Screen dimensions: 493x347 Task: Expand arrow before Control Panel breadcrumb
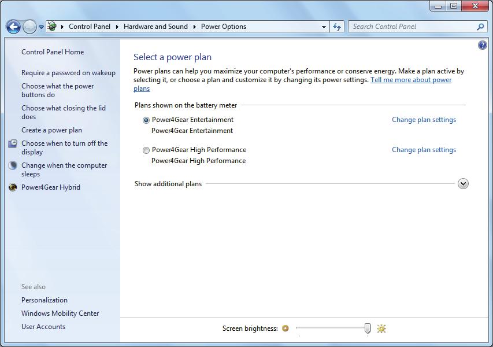point(62,27)
